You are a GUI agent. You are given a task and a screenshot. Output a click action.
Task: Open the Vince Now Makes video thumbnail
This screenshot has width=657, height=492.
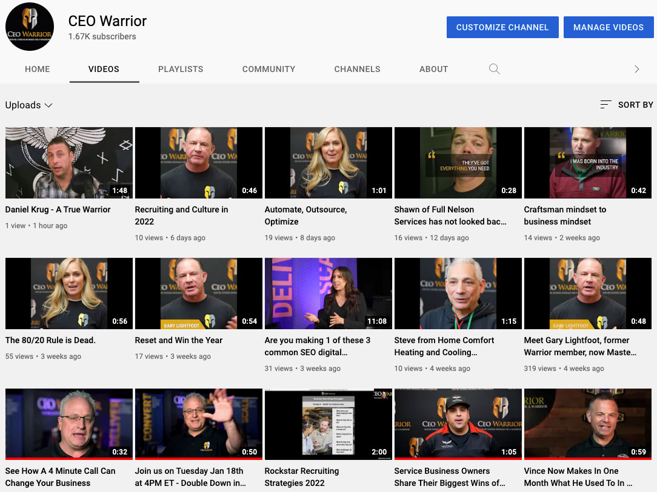[587, 424]
